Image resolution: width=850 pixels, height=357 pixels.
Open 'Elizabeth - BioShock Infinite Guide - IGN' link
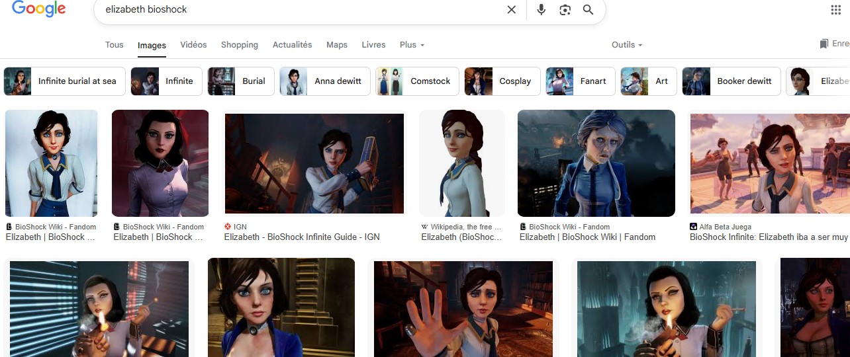[x=302, y=237]
